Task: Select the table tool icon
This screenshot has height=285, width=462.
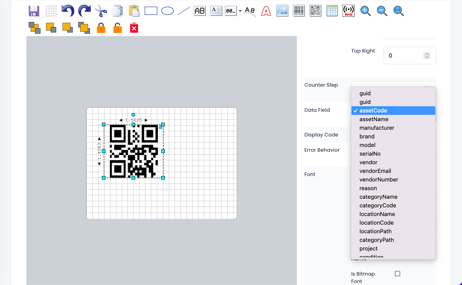Action: pyautogui.click(x=332, y=11)
